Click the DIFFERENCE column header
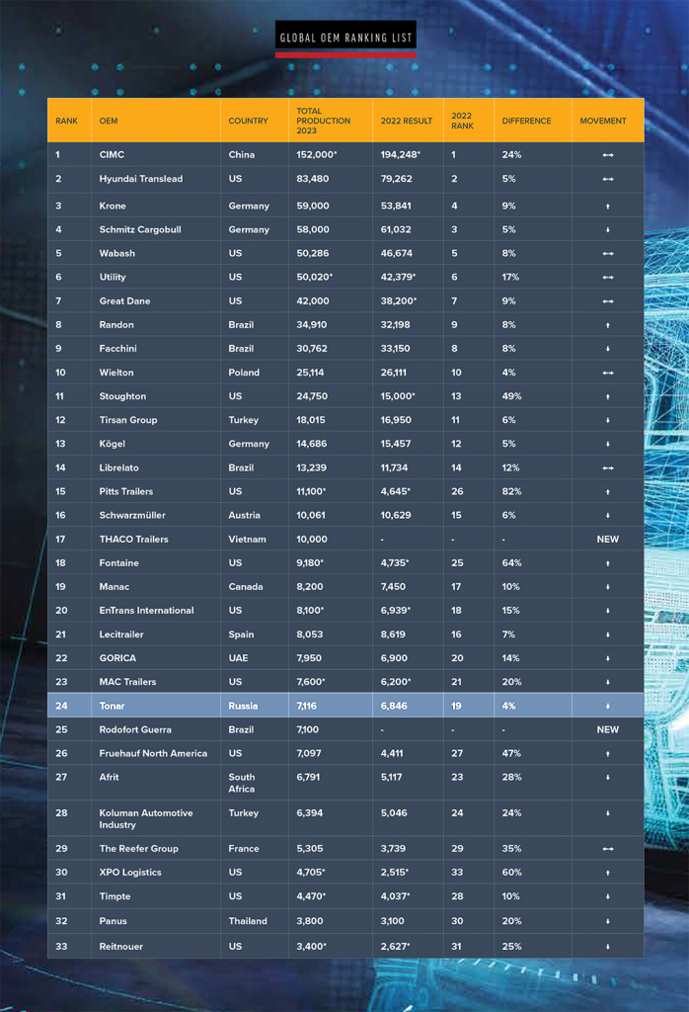 tap(526, 121)
